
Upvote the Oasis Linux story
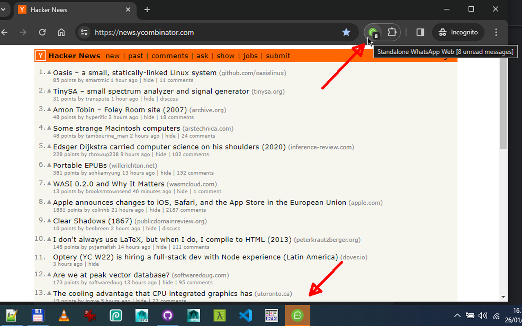pos(49,72)
